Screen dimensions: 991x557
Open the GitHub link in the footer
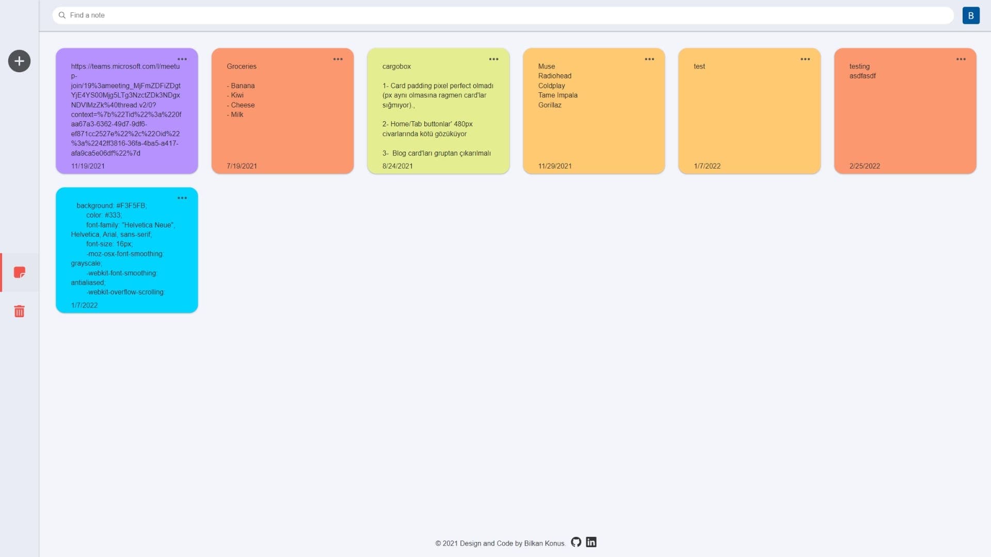(576, 542)
